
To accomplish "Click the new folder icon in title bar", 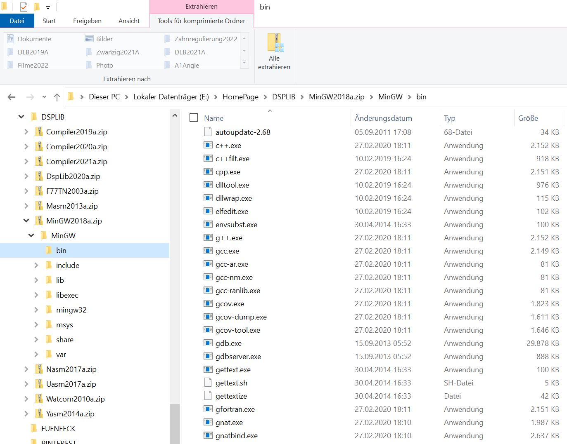I will [x=37, y=7].
